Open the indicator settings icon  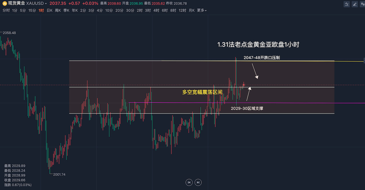click(x=346, y=4)
